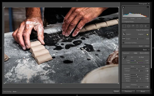Click the Shadows slider handle
The image size is (154, 96).
tap(138, 77)
